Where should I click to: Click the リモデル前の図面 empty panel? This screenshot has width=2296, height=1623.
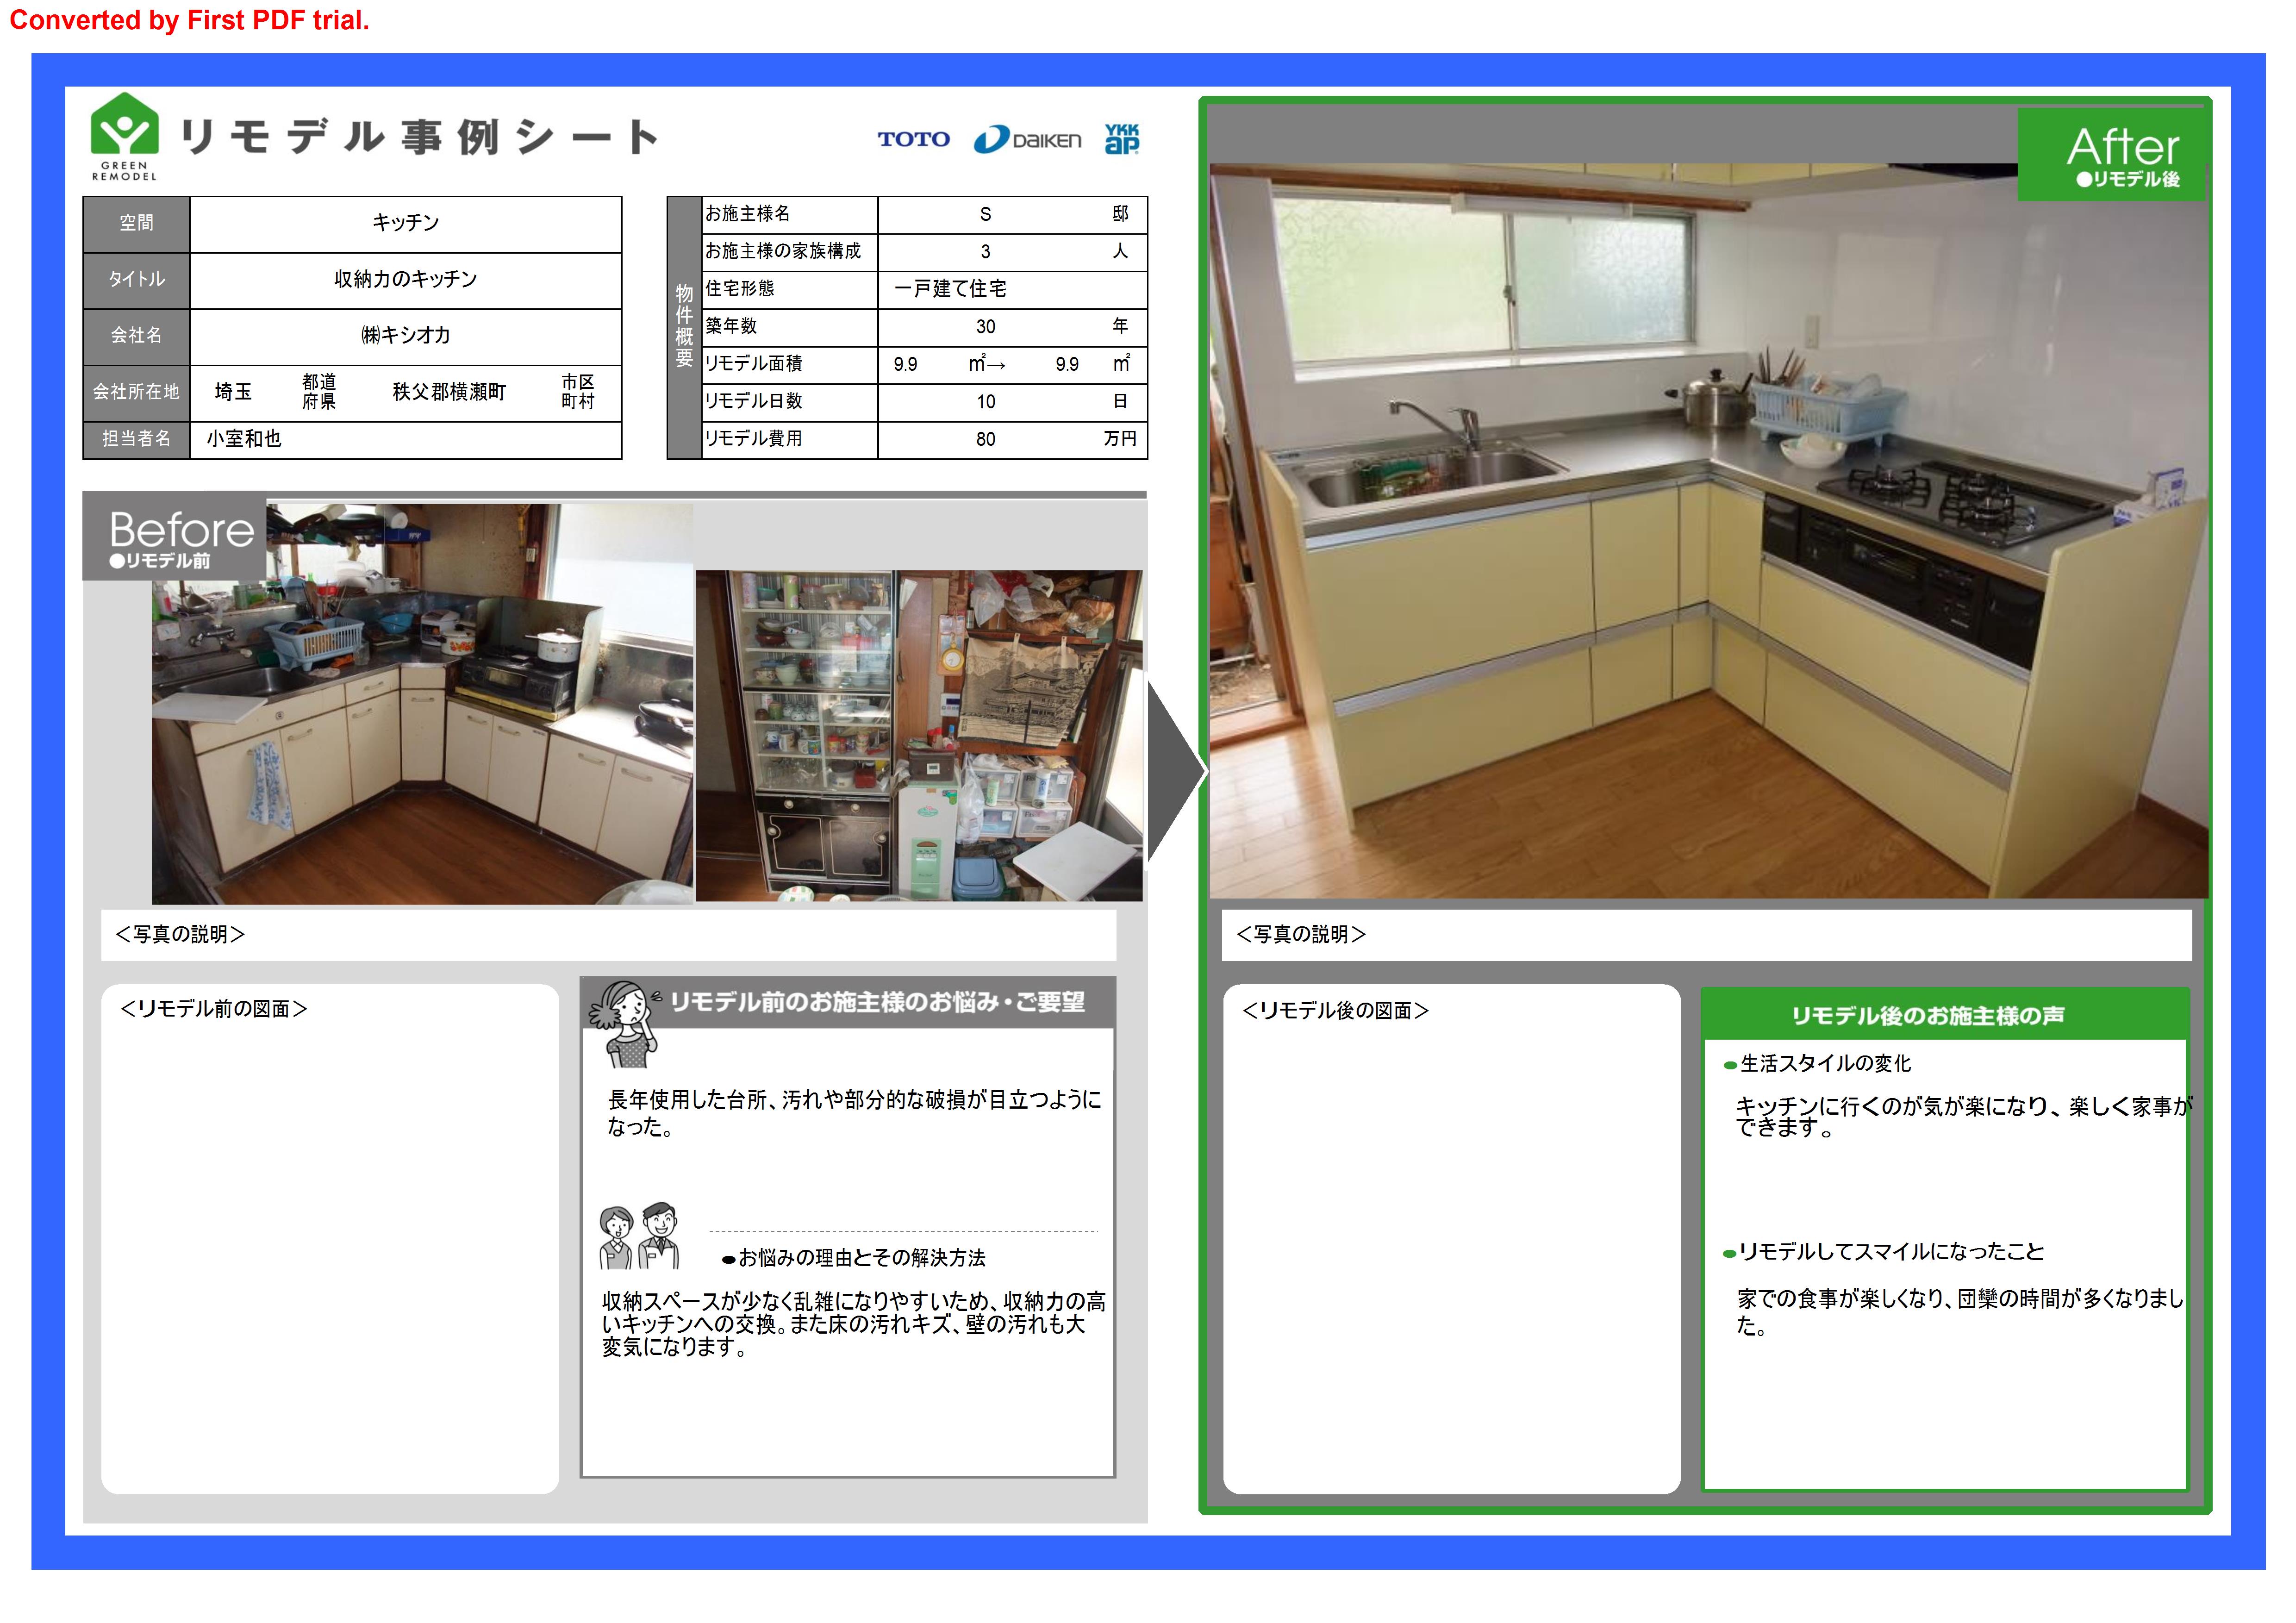(329, 1240)
